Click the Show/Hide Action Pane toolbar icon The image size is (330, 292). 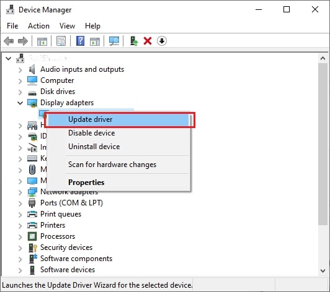point(95,41)
